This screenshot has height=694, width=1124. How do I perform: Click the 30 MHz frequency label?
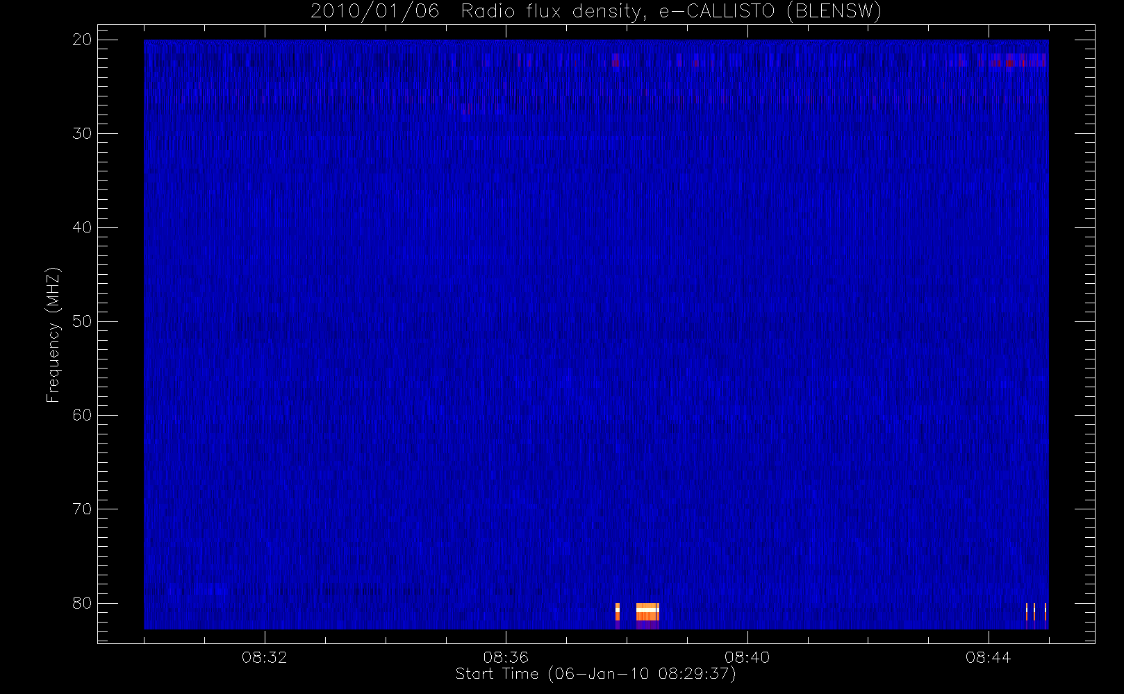click(82, 133)
